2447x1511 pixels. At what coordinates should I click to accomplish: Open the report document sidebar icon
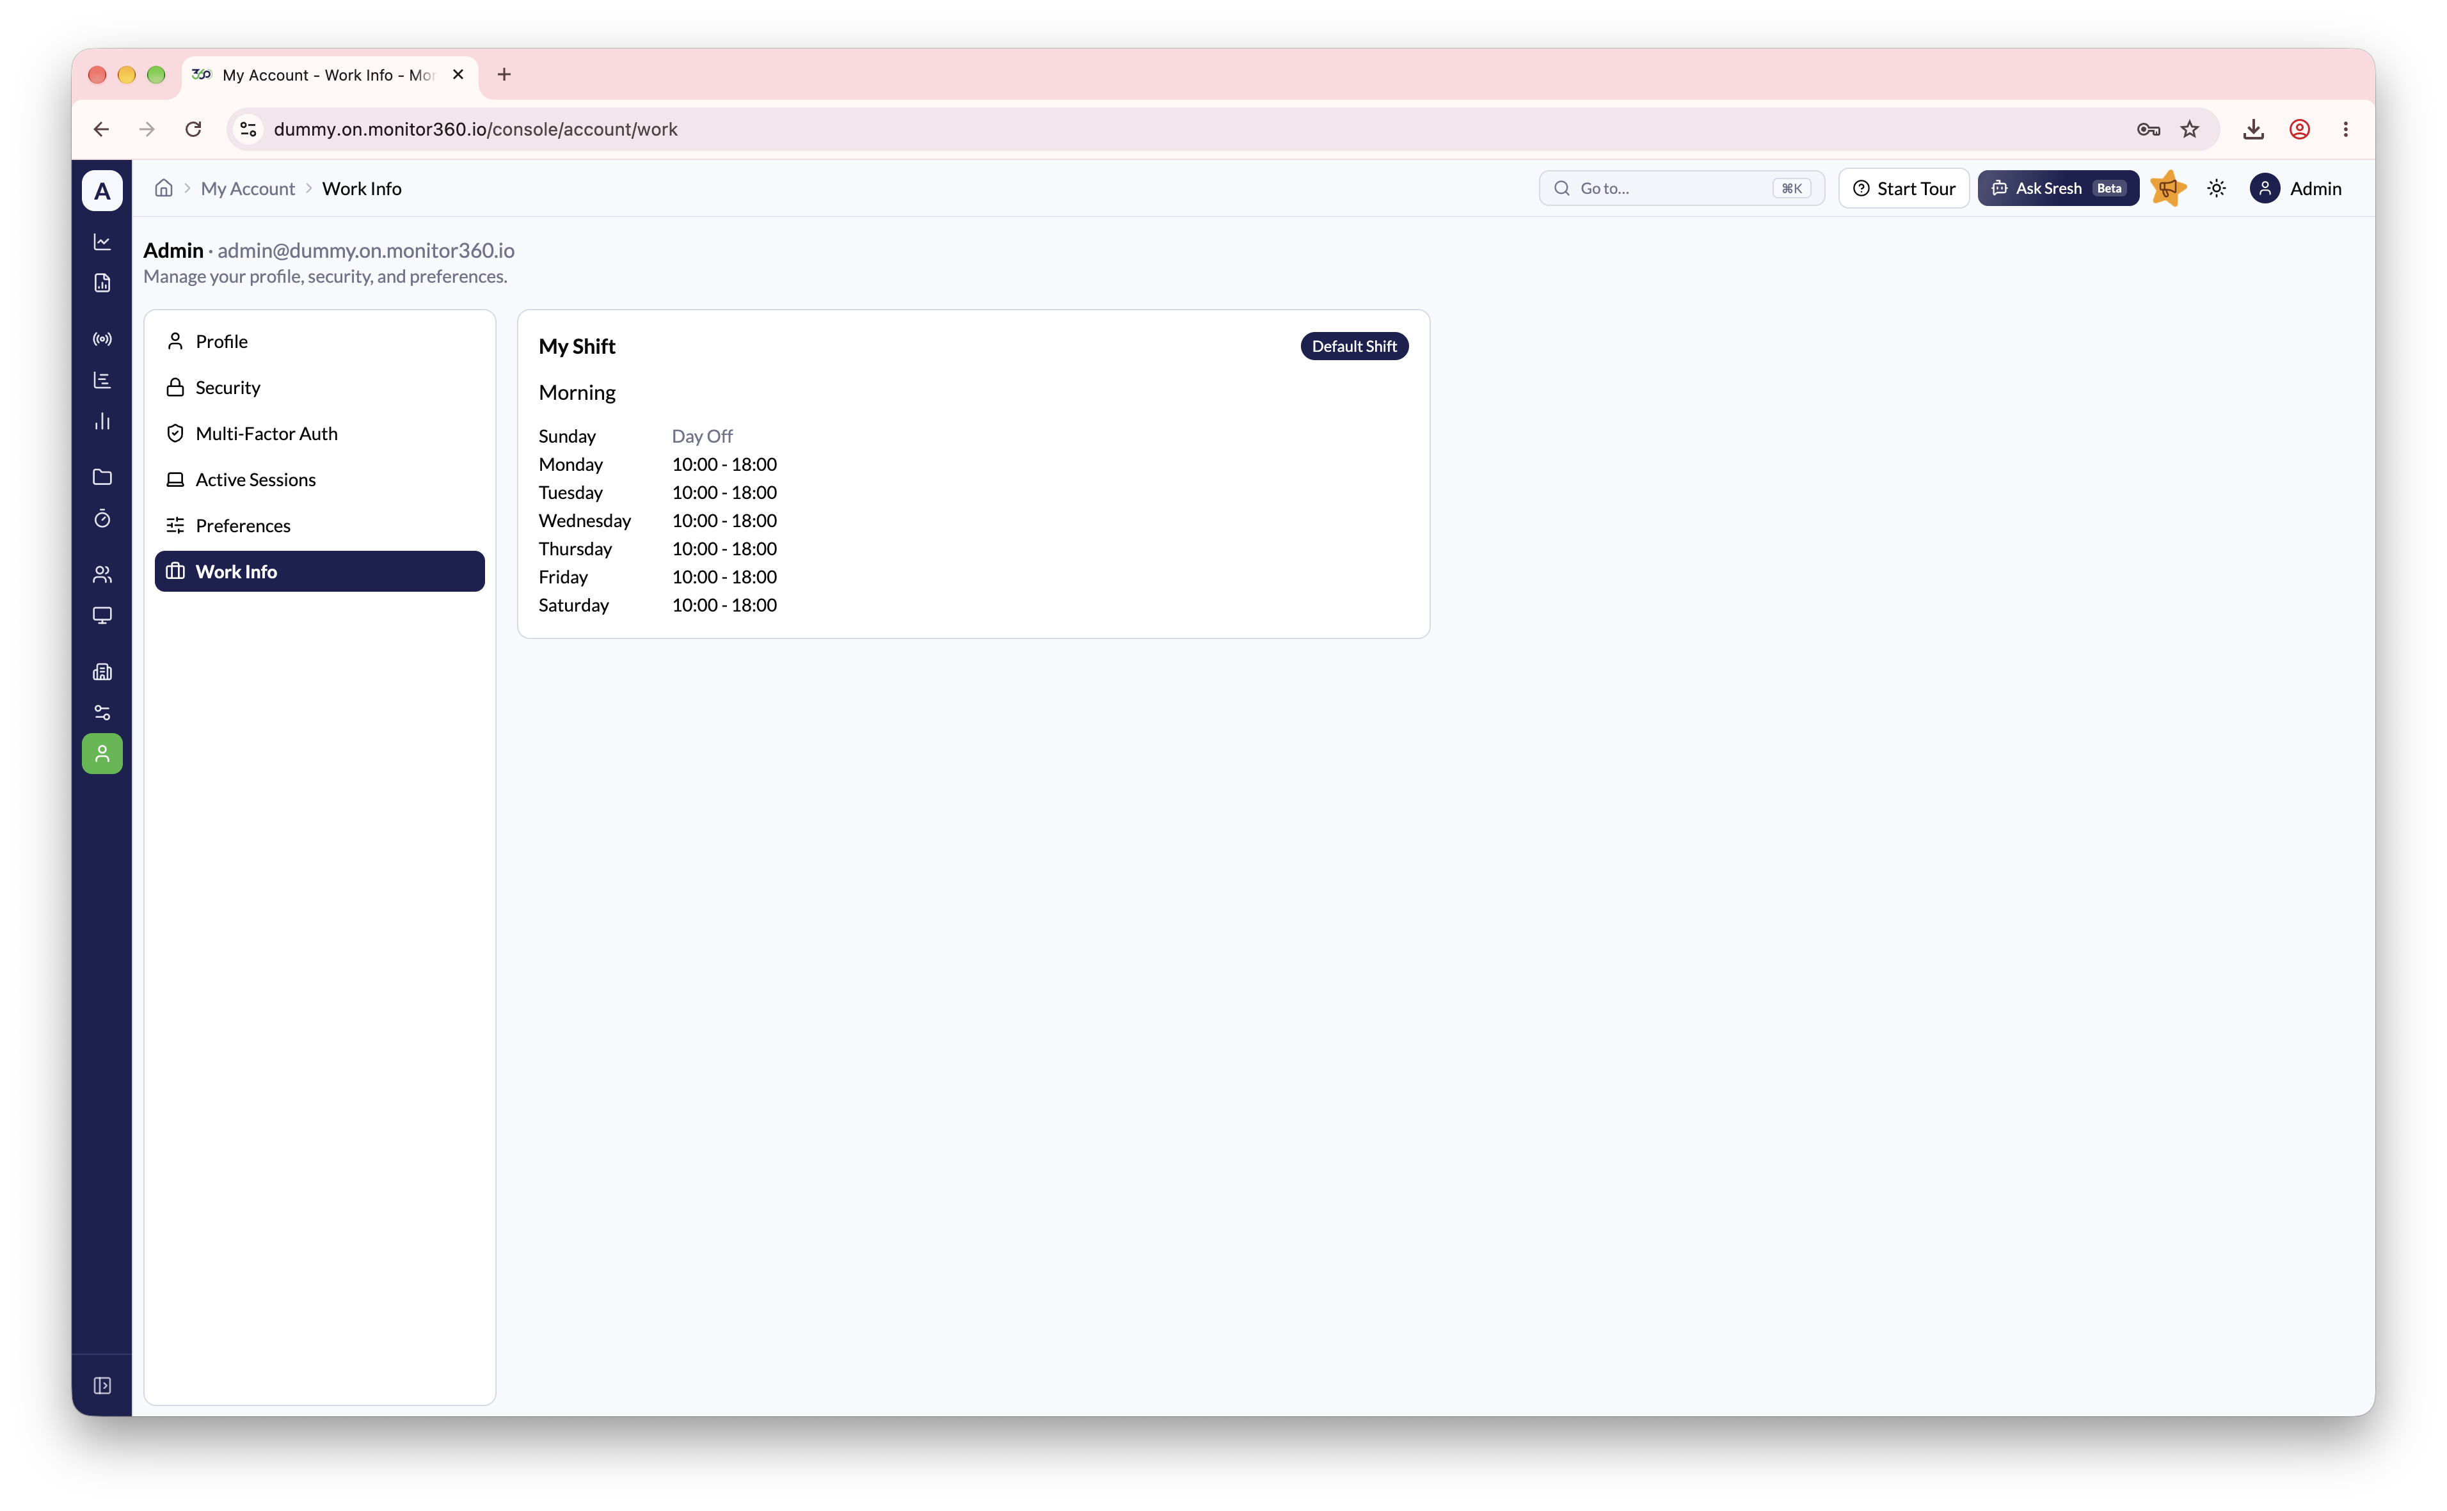(x=102, y=283)
